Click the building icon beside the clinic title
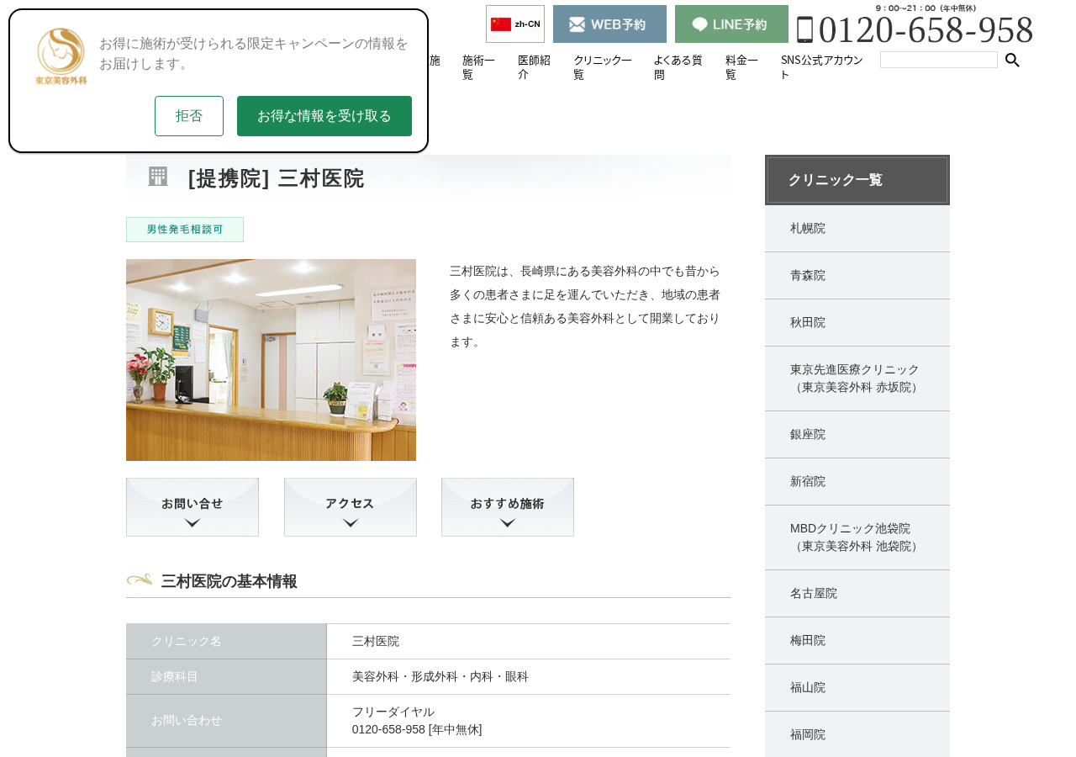Screen dimensions: 1076x757 158,177
